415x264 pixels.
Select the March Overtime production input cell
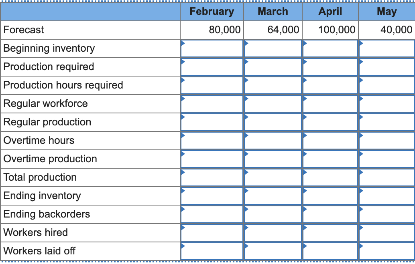(273, 159)
